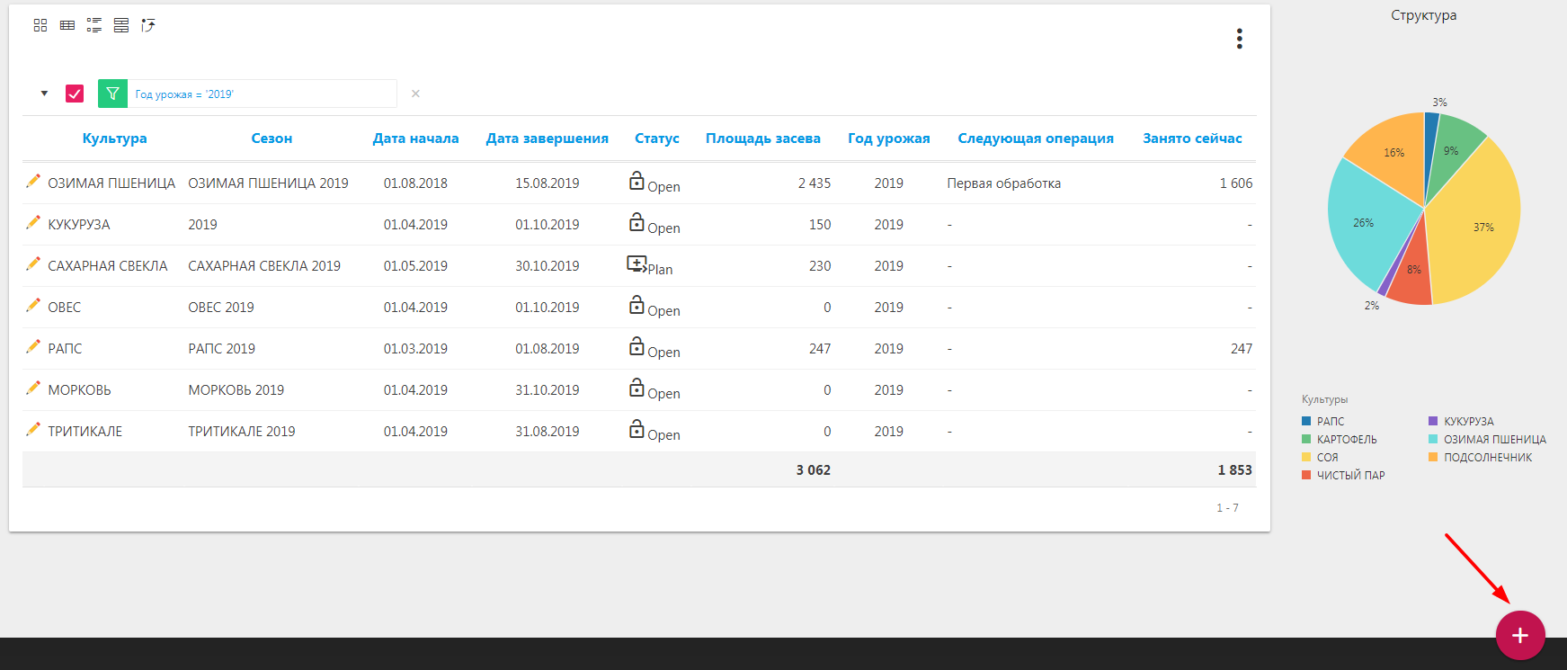Viewport: 1567px width, 670px height.
Task: Click pencil icon next to РАПС
Action: [x=33, y=347]
